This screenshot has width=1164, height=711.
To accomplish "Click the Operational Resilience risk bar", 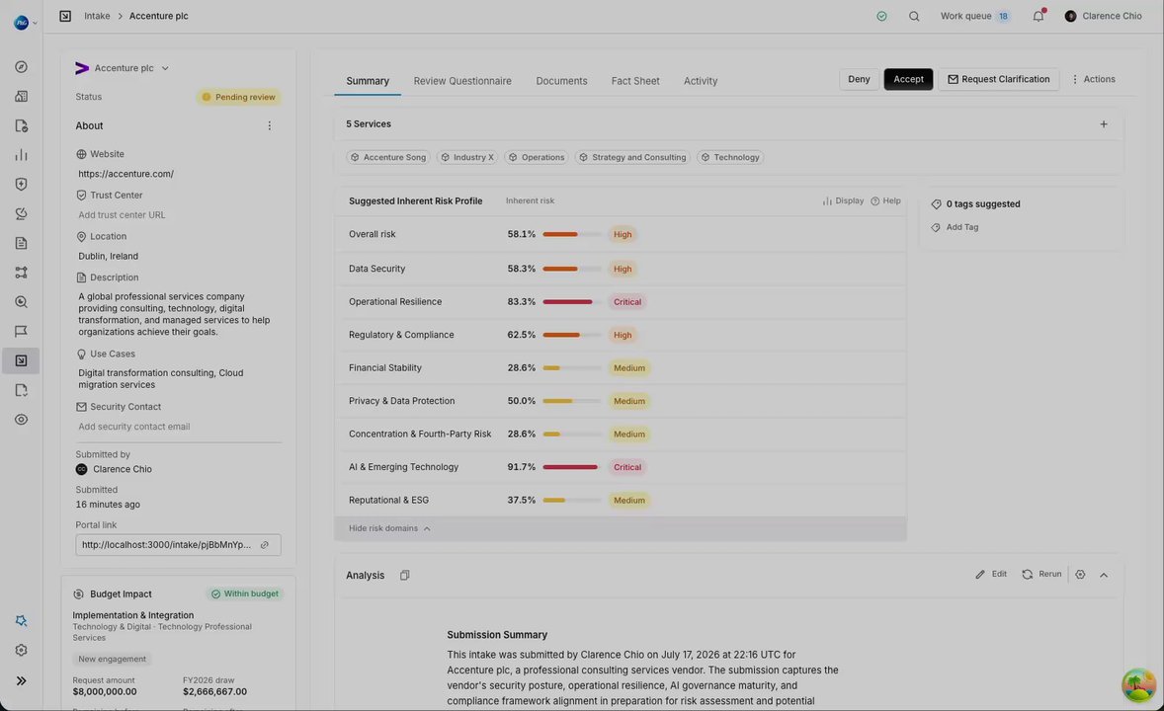I will 571,302.
